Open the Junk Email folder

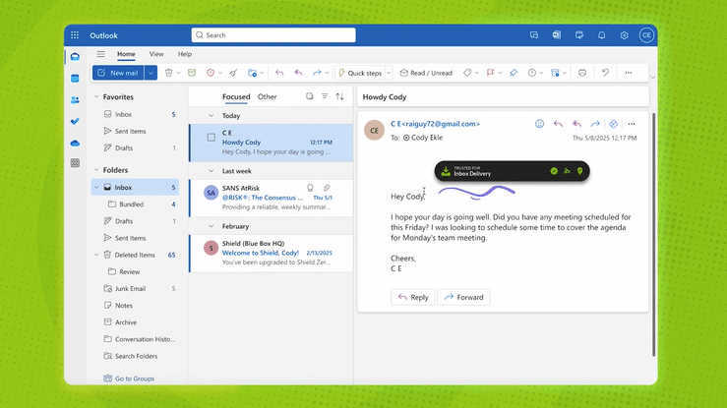point(135,288)
